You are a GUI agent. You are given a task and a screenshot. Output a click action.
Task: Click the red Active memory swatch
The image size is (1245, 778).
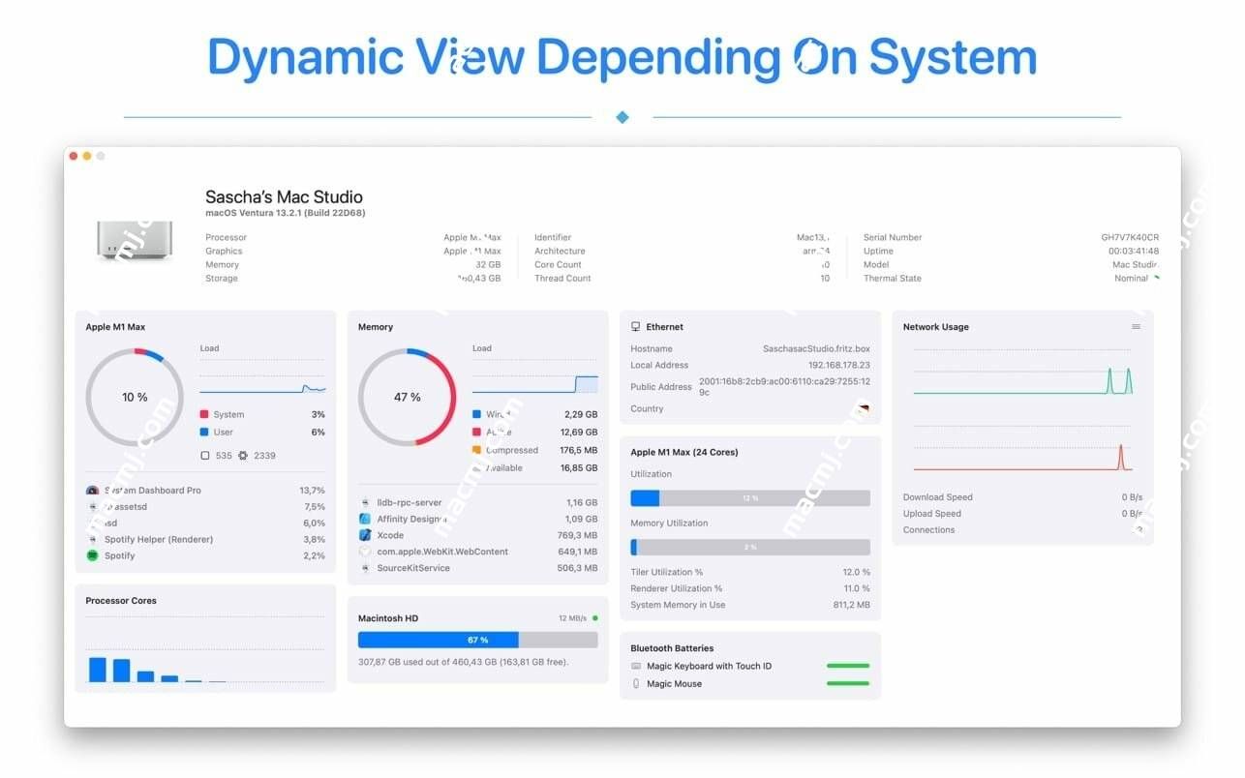point(476,433)
